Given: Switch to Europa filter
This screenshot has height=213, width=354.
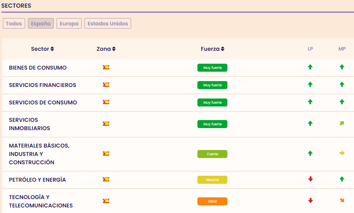Looking at the screenshot, I should click(x=69, y=24).
